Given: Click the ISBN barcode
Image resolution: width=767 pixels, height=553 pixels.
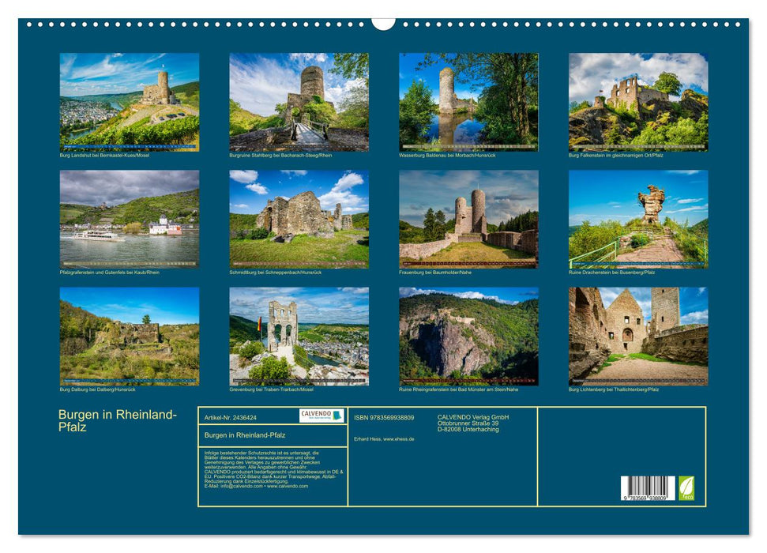Looking at the screenshot, I should 649,488.
